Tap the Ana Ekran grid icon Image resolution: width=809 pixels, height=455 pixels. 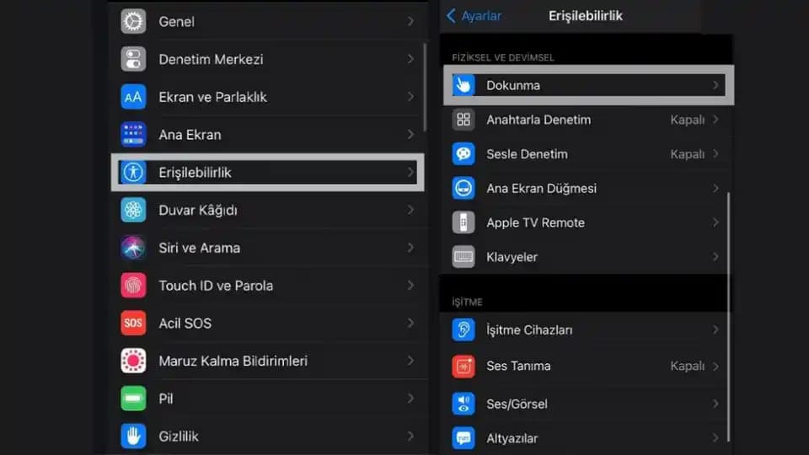(133, 135)
